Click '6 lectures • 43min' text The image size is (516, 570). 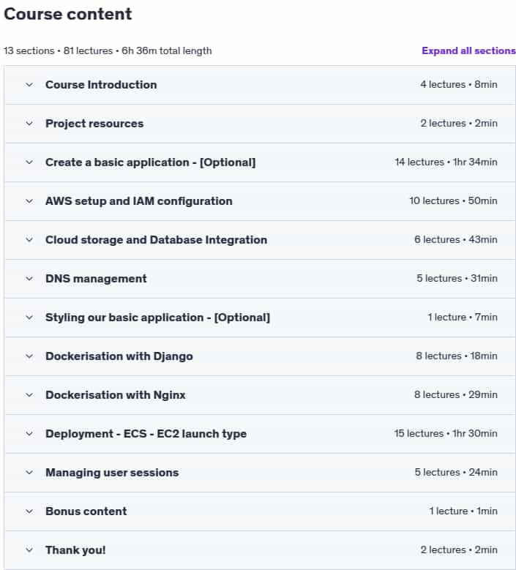456,239
